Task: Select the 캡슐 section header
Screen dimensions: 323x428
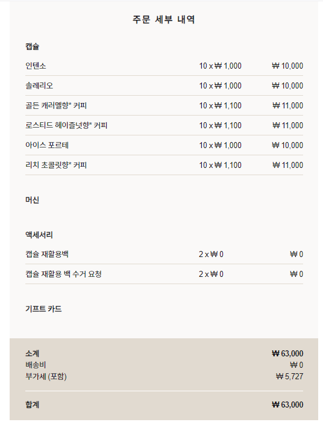Action: pyautogui.click(x=33, y=46)
